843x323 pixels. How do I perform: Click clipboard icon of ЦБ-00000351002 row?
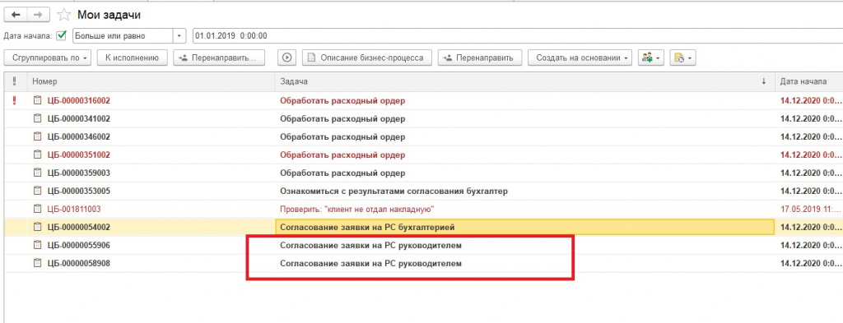[37, 155]
